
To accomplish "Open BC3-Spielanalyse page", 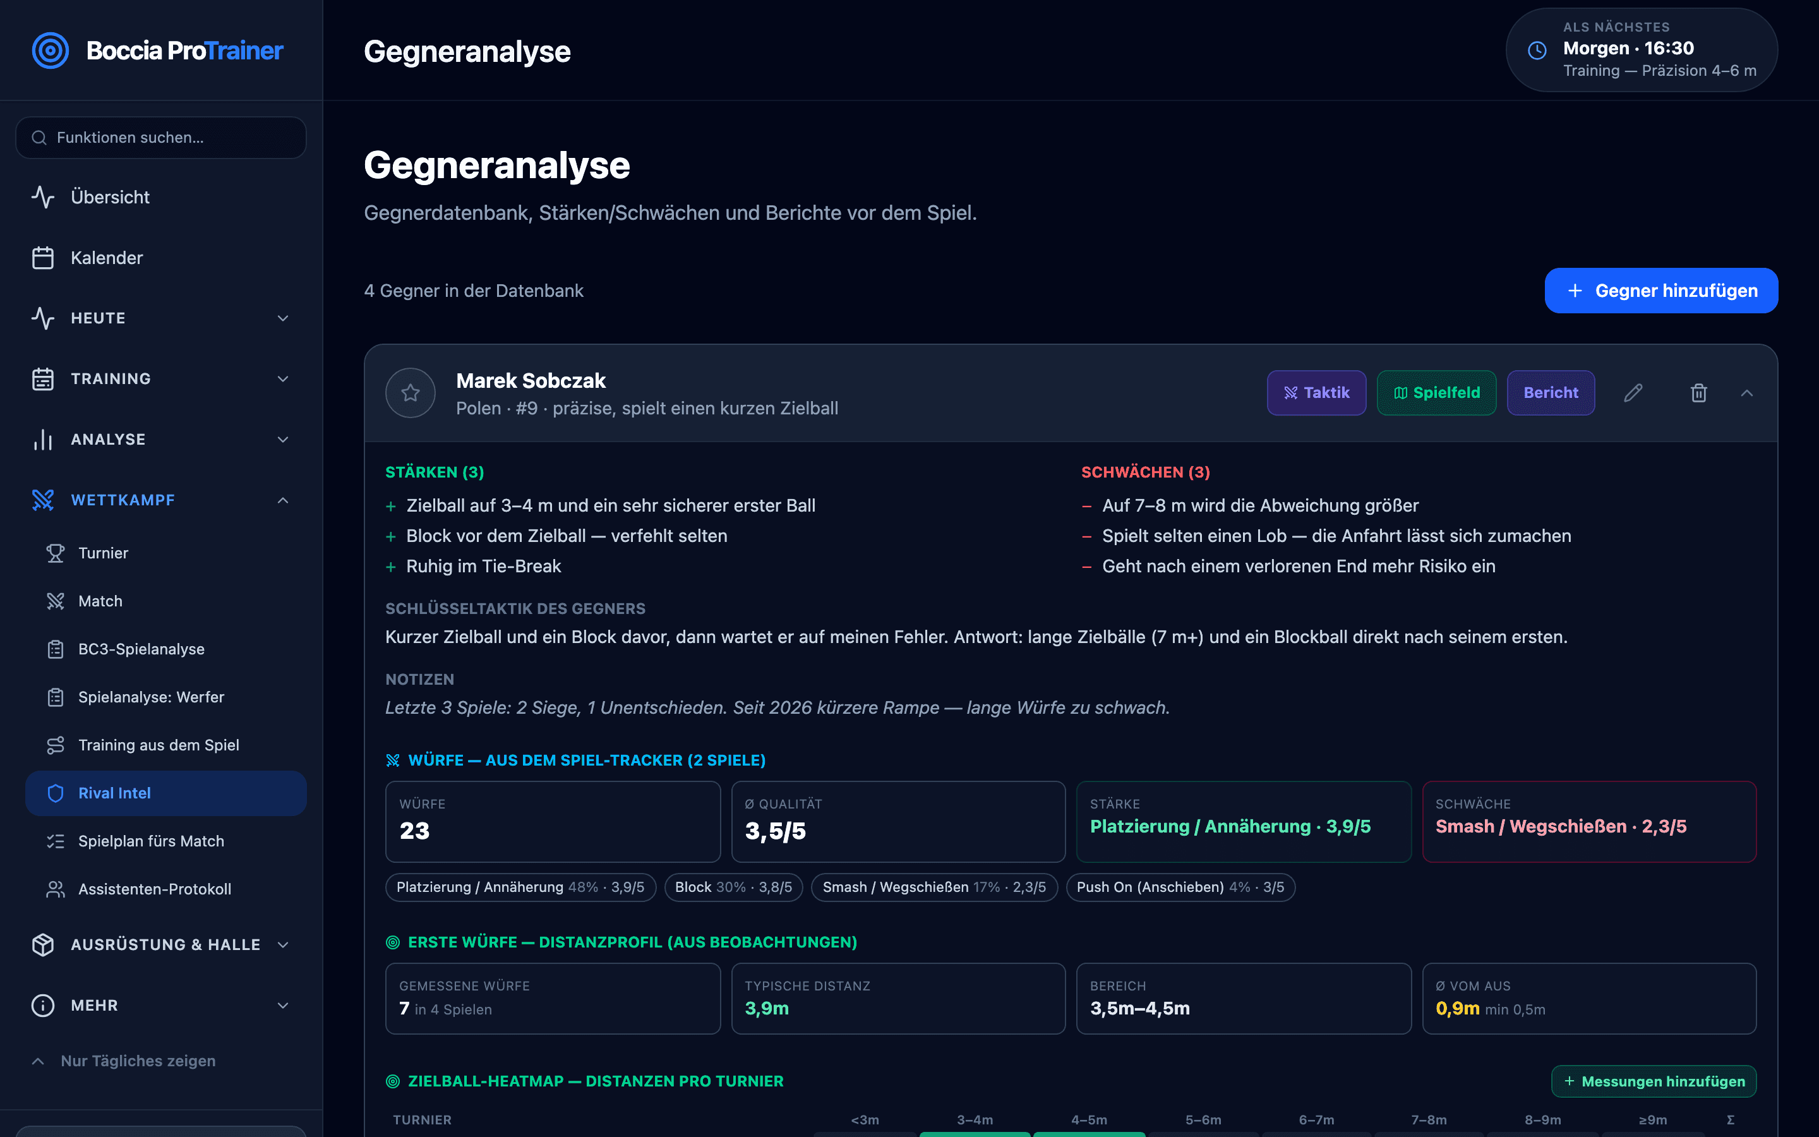I will 166,649.
